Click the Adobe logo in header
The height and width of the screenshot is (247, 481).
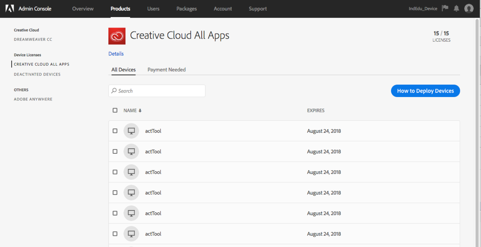pyautogui.click(x=10, y=9)
